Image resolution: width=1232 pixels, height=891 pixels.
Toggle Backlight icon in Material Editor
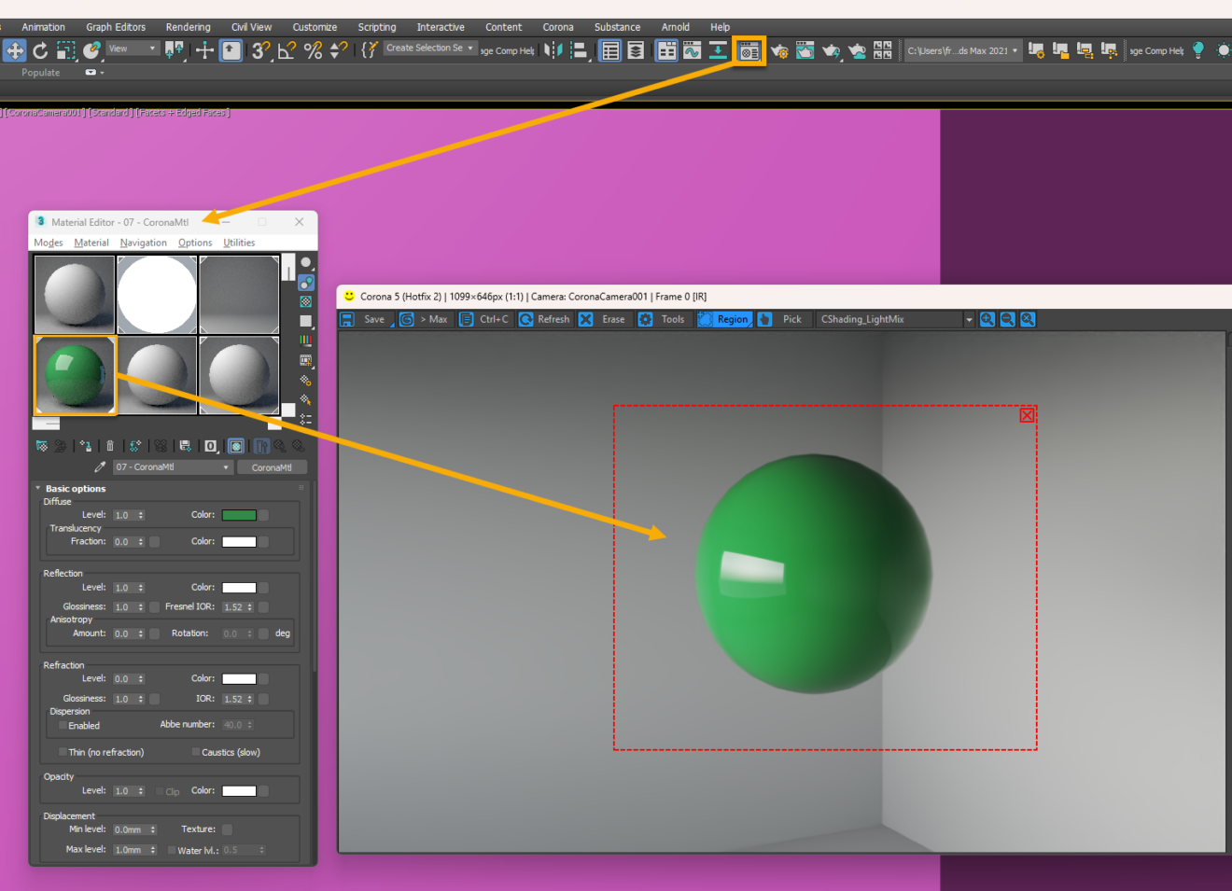tap(306, 282)
